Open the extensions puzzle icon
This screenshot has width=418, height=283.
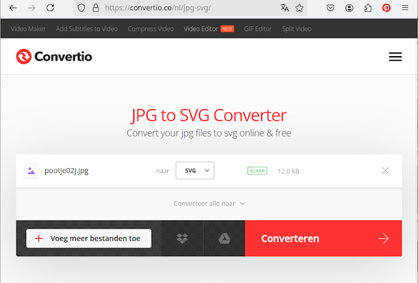click(368, 8)
